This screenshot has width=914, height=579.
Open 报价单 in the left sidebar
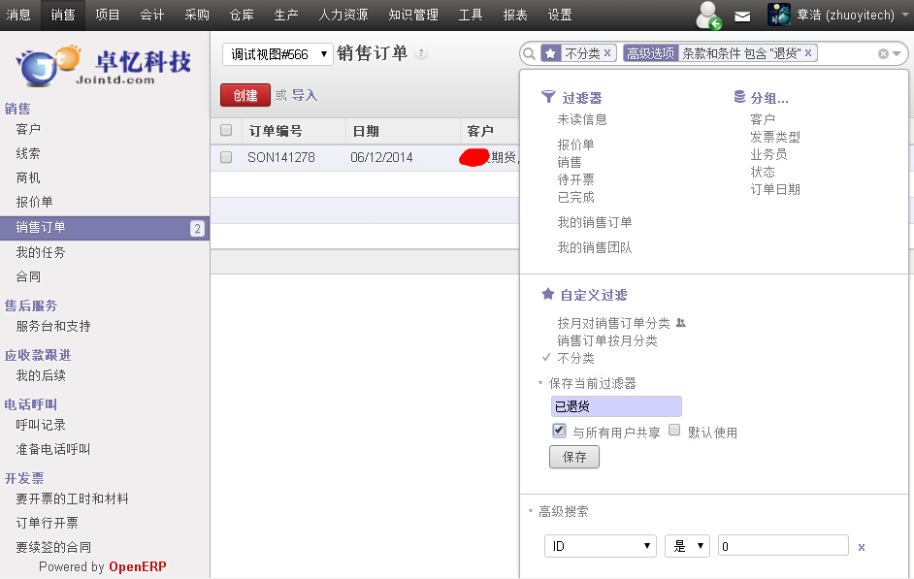pyautogui.click(x=35, y=202)
